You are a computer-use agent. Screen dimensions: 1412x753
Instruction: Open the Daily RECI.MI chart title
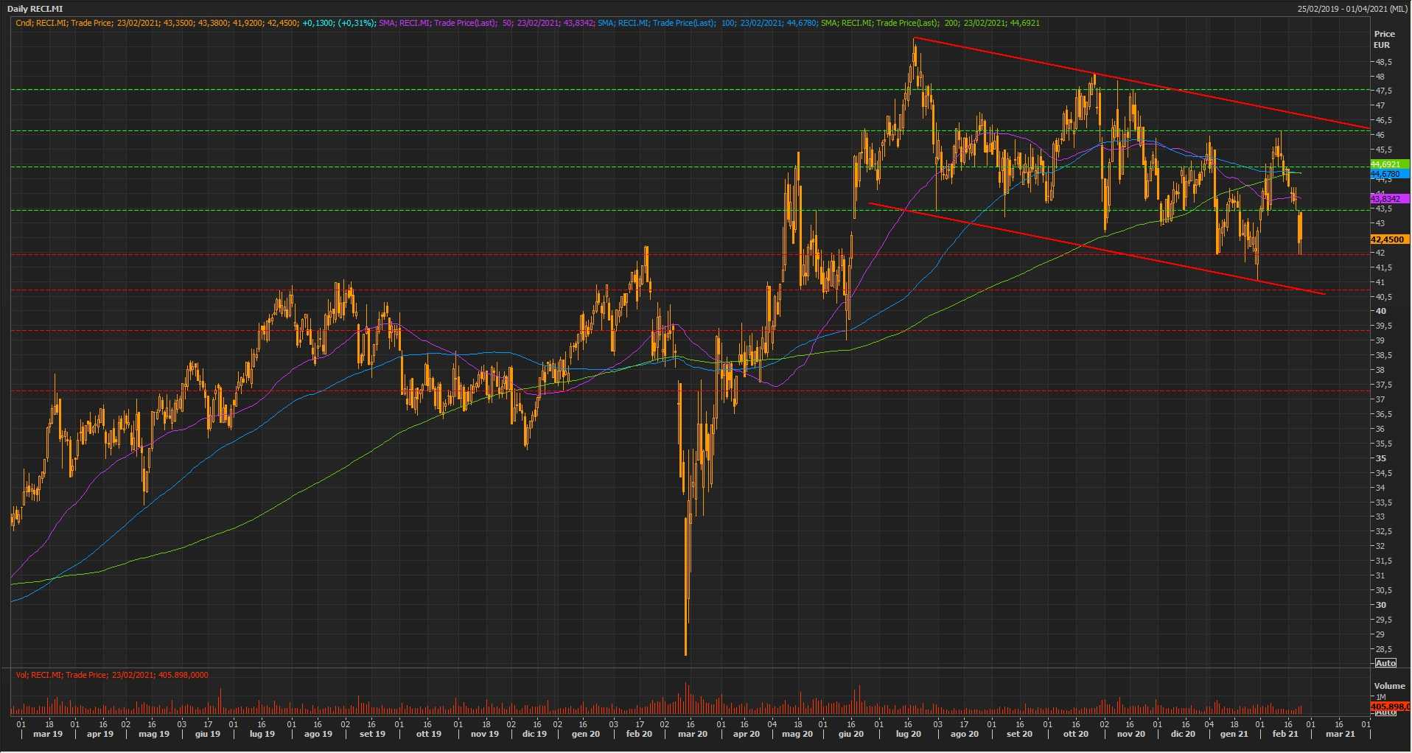coord(35,9)
